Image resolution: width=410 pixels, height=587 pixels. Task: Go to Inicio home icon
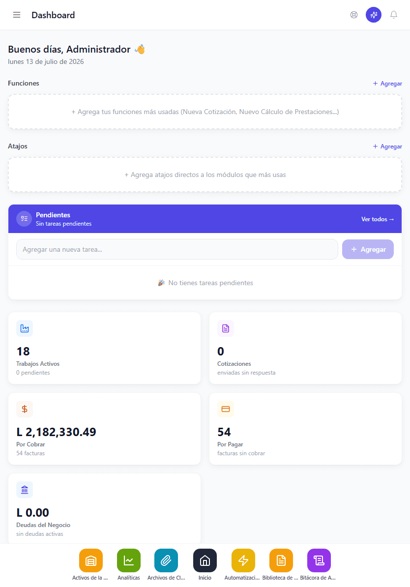click(x=205, y=560)
